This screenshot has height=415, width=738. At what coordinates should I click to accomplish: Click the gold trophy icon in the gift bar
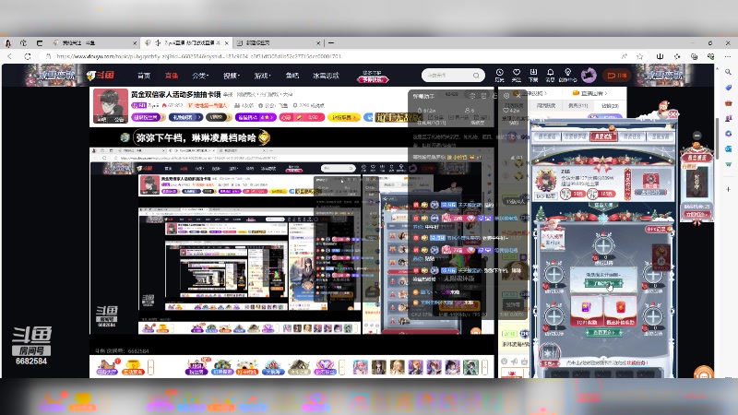tap(133, 366)
